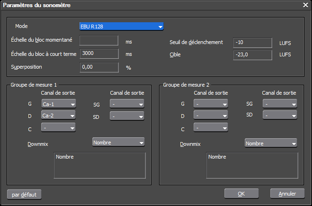Screen dimensions: 312x206
Task: Expand group 2 D channel dropdown
Action: click(x=211, y=116)
